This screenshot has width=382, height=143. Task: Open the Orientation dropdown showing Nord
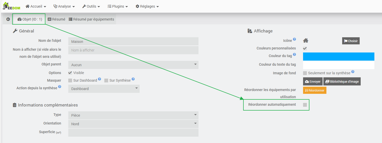133,124
